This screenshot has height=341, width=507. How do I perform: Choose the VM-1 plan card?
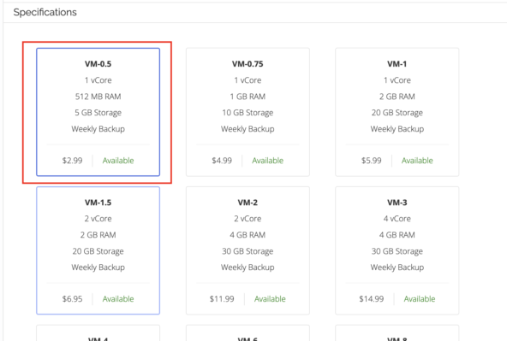pyautogui.click(x=397, y=112)
